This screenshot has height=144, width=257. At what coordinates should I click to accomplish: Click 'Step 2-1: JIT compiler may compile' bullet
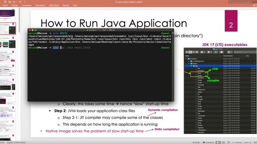[x=113, y=118]
